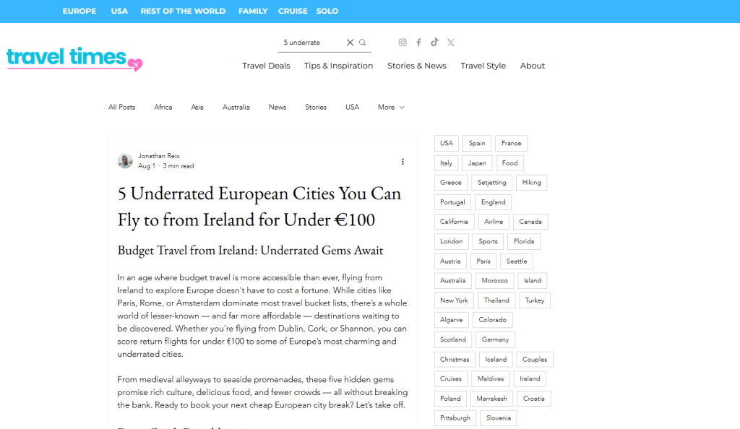Image resolution: width=740 pixels, height=429 pixels.
Task: Select the Setjetting tag
Action: (491, 182)
